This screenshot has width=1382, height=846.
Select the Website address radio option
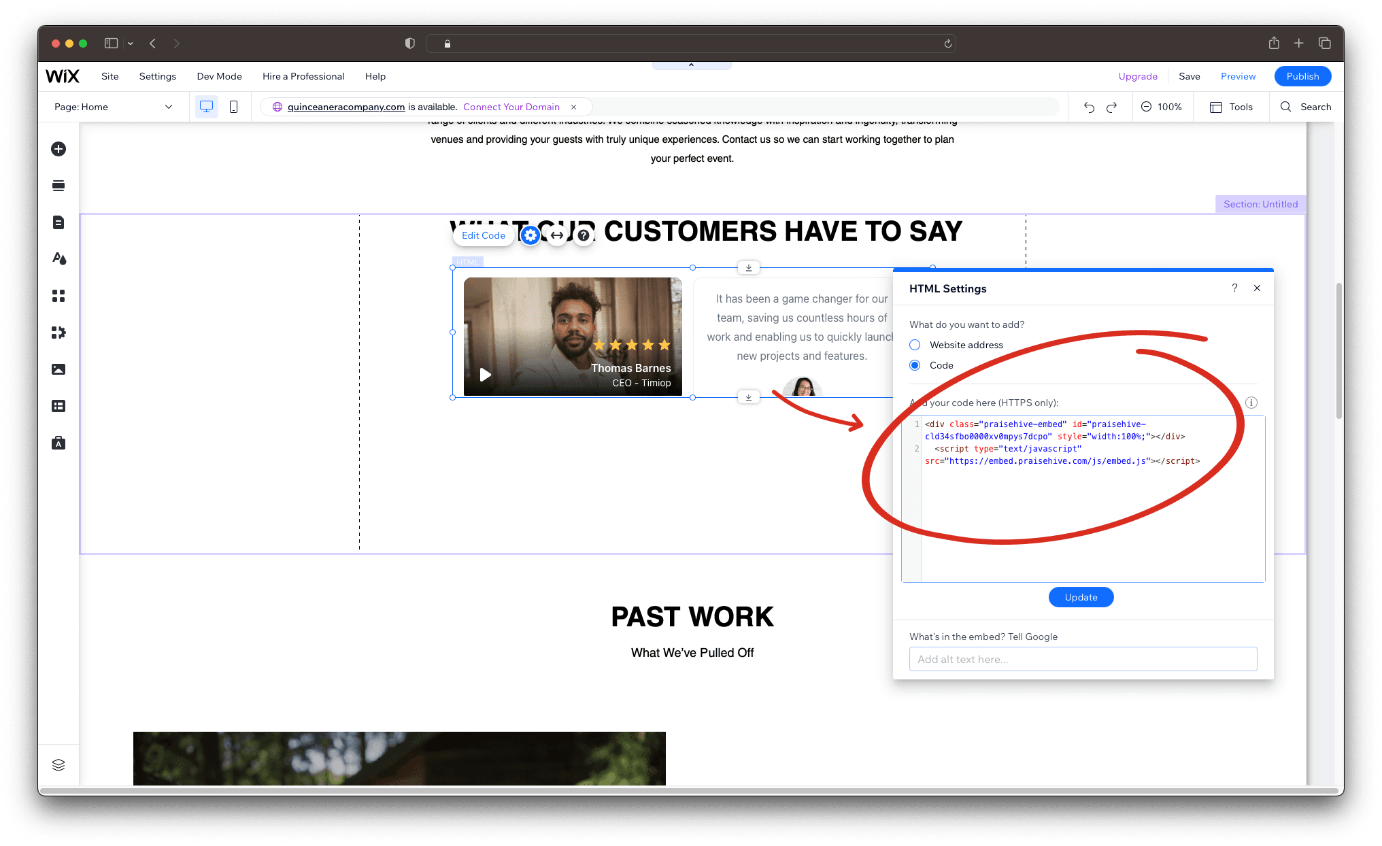(x=915, y=345)
